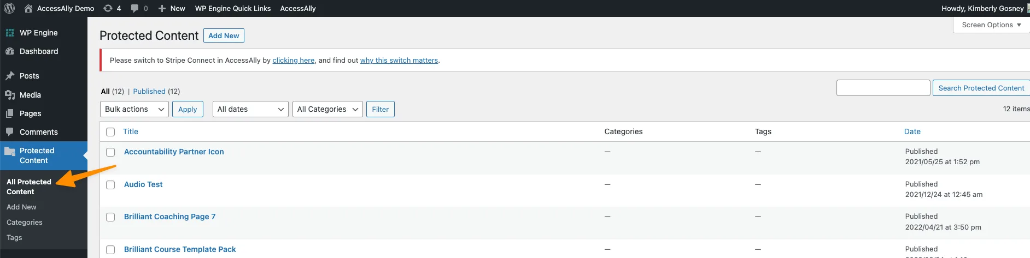Open the AccessAlly Demo home icon
Viewport: 1030px width, 258px height.
pyautogui.click(x=28, y=8)
